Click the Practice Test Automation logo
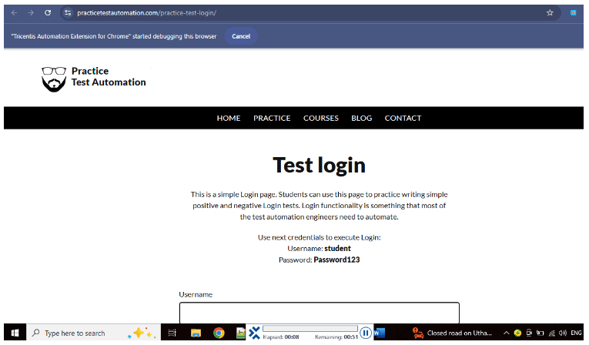 [93, 77]
